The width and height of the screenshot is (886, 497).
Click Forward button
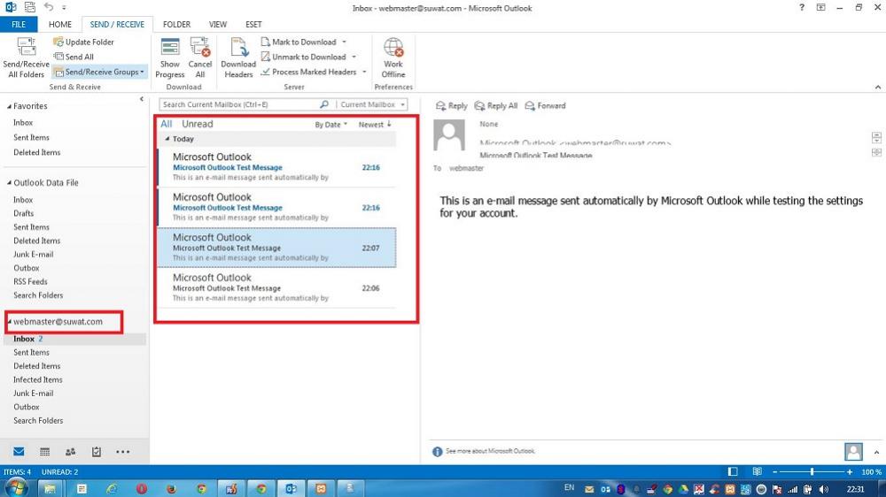click(545, 105)
